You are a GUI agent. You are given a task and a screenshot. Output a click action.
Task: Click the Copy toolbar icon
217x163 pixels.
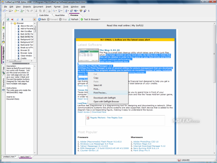[40, 11]
